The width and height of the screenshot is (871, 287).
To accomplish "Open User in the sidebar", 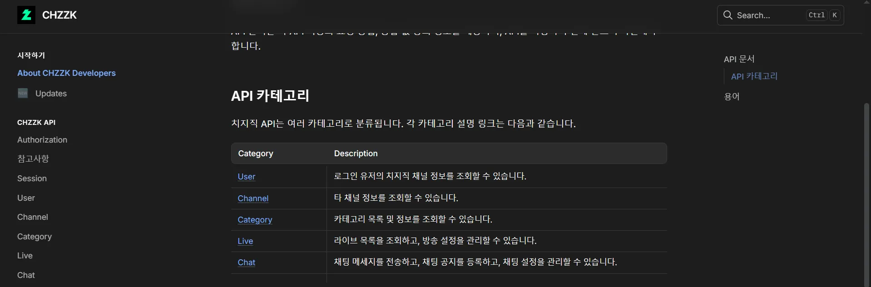I will pyautogui.click(x=26, y=198).
